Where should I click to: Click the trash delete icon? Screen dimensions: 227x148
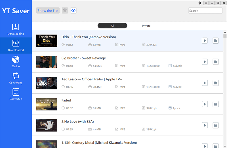pyautogui.click(x=65, y=10)
